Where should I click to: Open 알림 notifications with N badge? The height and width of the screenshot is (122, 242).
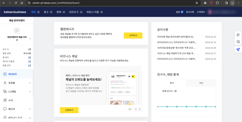(179, 12)
